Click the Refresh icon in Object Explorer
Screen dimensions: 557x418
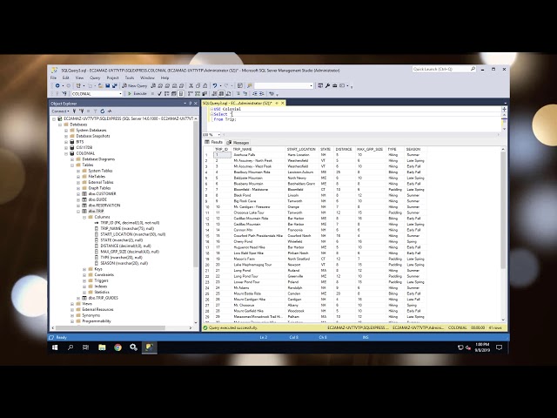(x=103, y=111)
